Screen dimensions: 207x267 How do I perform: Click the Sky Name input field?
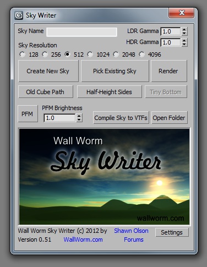coord(81,32)
